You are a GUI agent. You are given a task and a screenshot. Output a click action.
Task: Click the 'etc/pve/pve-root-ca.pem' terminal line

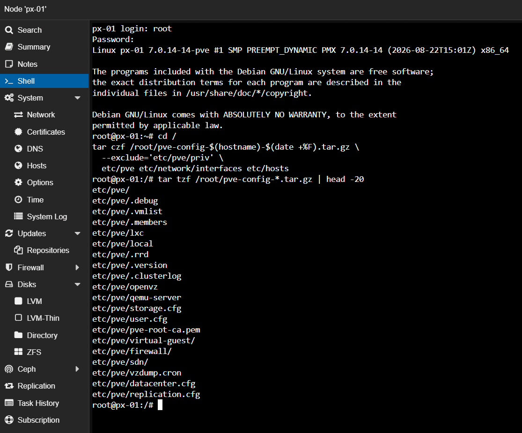tap(146, 330)
